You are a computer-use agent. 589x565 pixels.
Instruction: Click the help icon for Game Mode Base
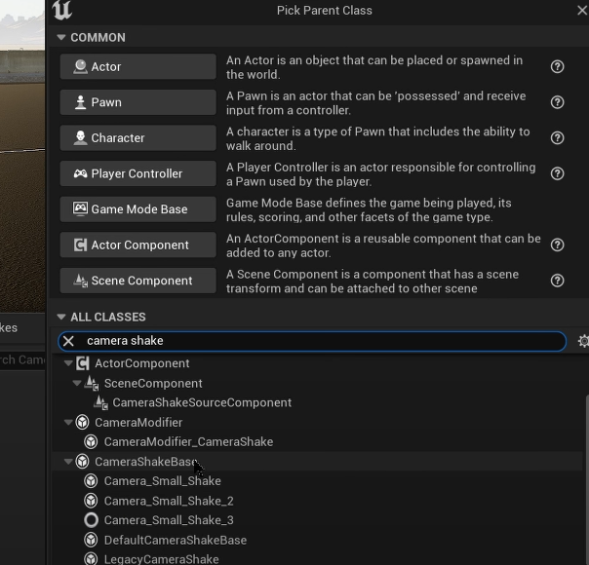(x=558, y=209)
